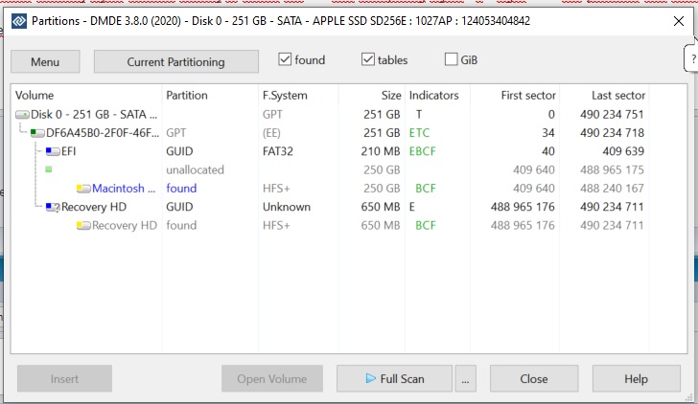Click the Unknown file system cell
This screenshot has width=698, height=404.
287,207
